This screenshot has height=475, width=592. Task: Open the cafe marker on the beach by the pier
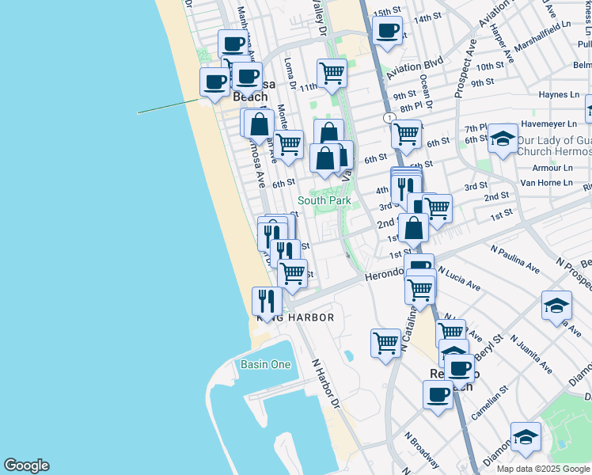coord(214,83)
